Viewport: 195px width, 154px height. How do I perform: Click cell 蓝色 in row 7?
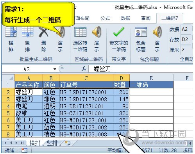tap(51, 127)
